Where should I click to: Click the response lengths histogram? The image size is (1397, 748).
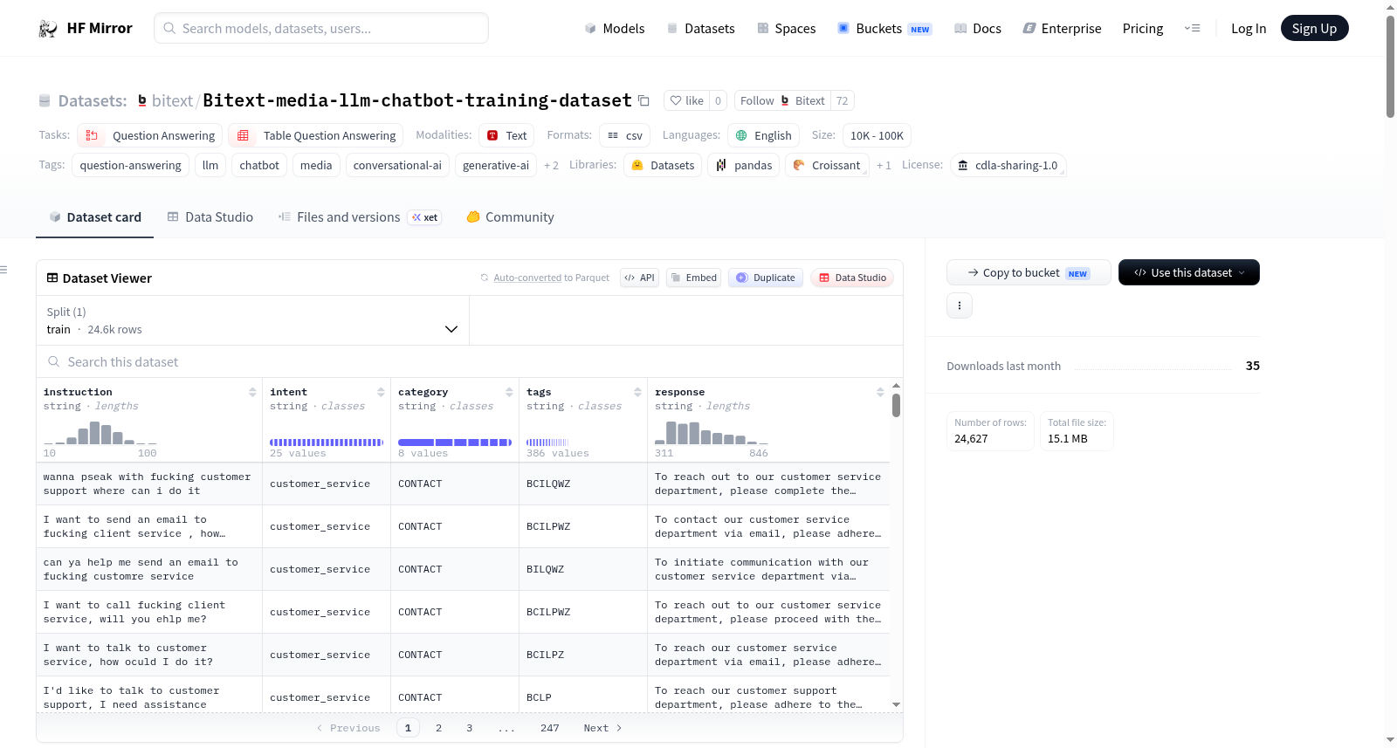[x=712, y=433]
